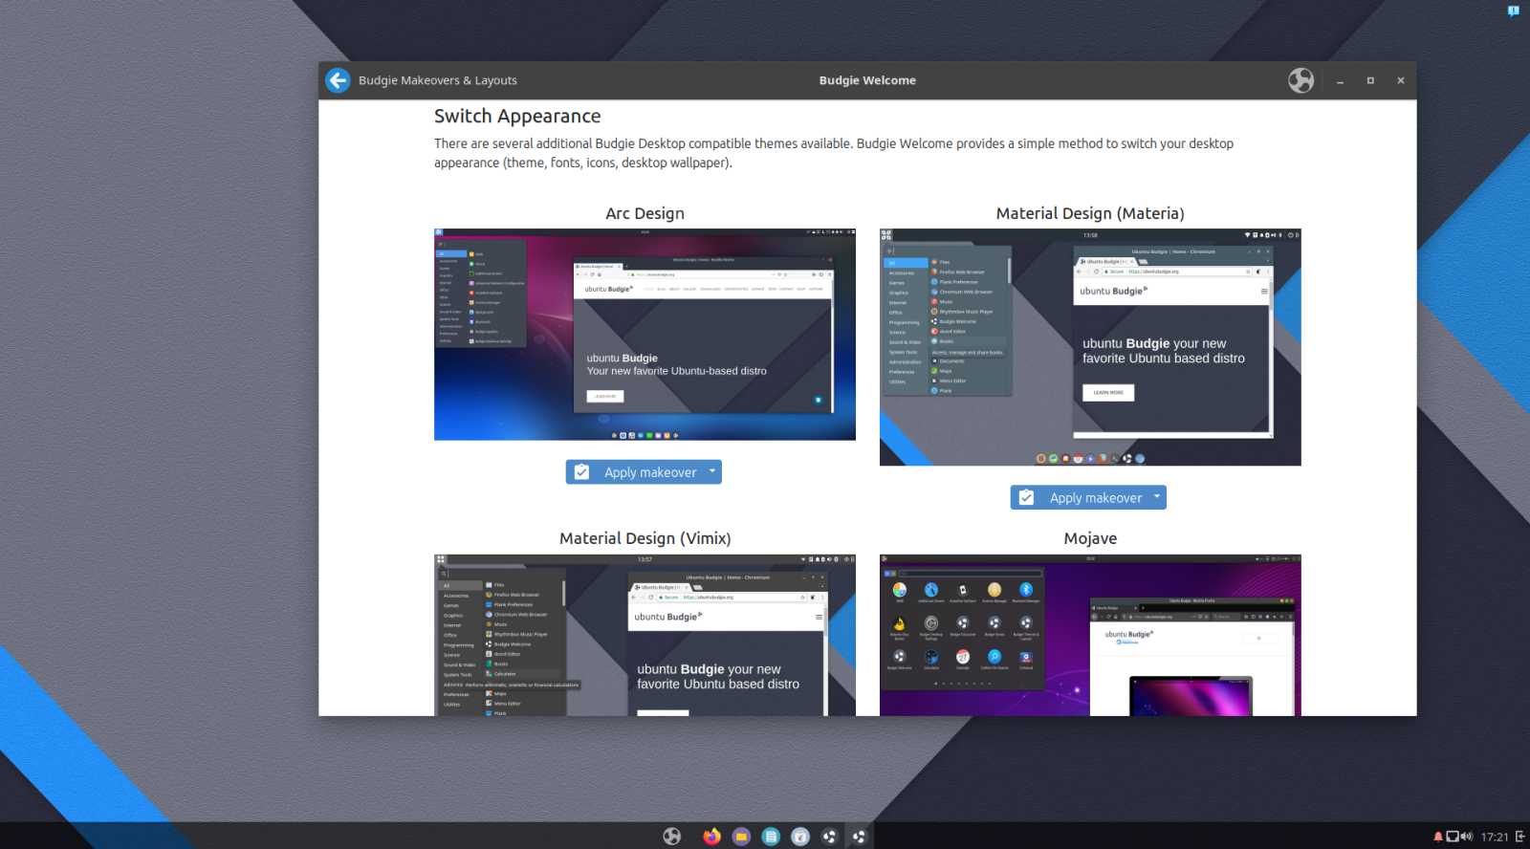Open the teal document icon in the taskbar
The width and height of the screenshot is (1530, 849).
(771, 837)
